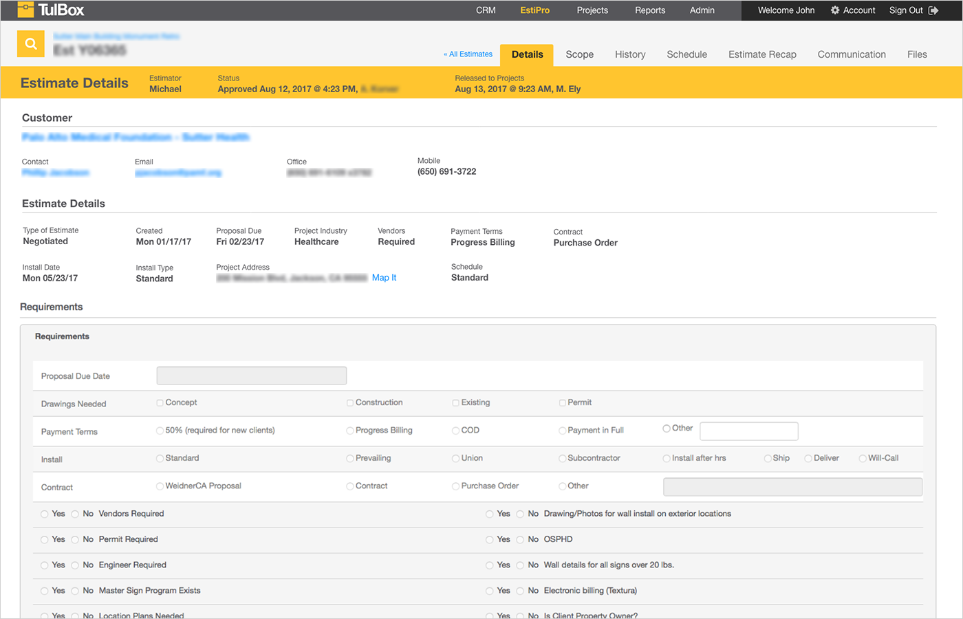
Task: Select 50% required for new clients
Action: [160, 431]
